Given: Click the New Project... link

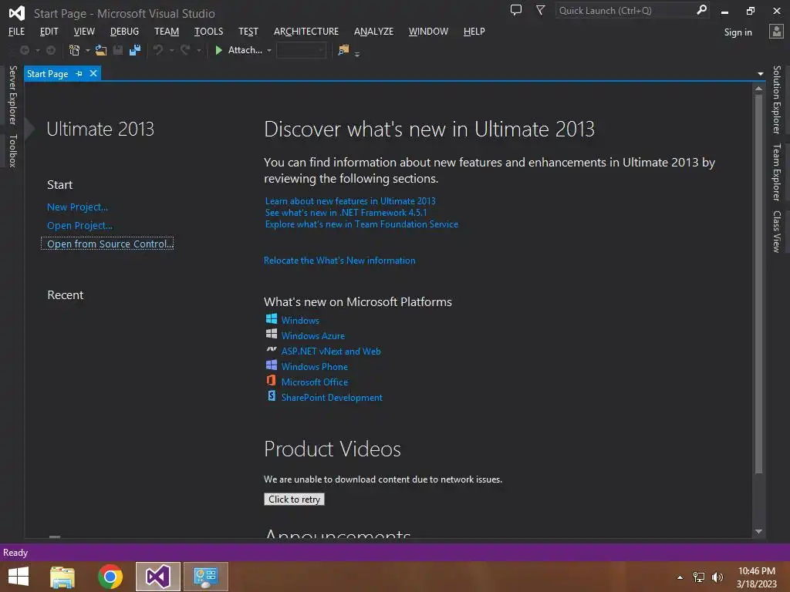Looking at the screenshot, I should pos(77,207).
